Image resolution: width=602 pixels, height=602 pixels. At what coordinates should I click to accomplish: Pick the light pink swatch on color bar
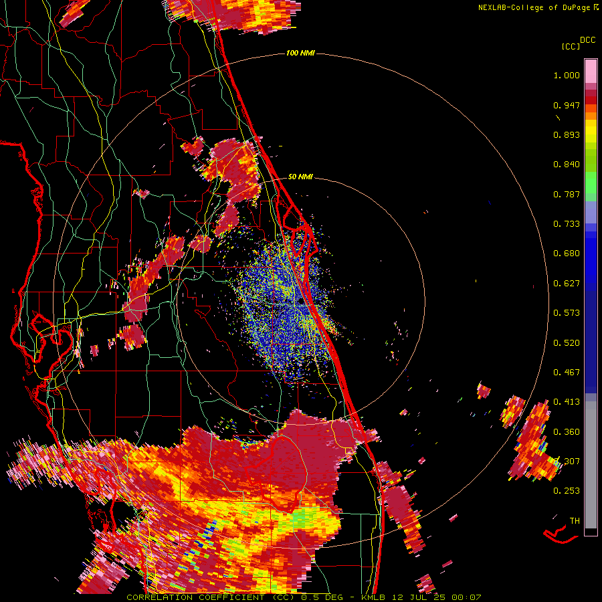[x=591, y=71]
